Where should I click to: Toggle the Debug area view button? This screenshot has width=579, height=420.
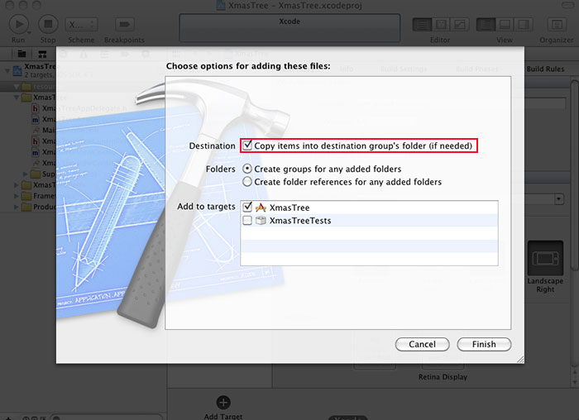(505, 25)
